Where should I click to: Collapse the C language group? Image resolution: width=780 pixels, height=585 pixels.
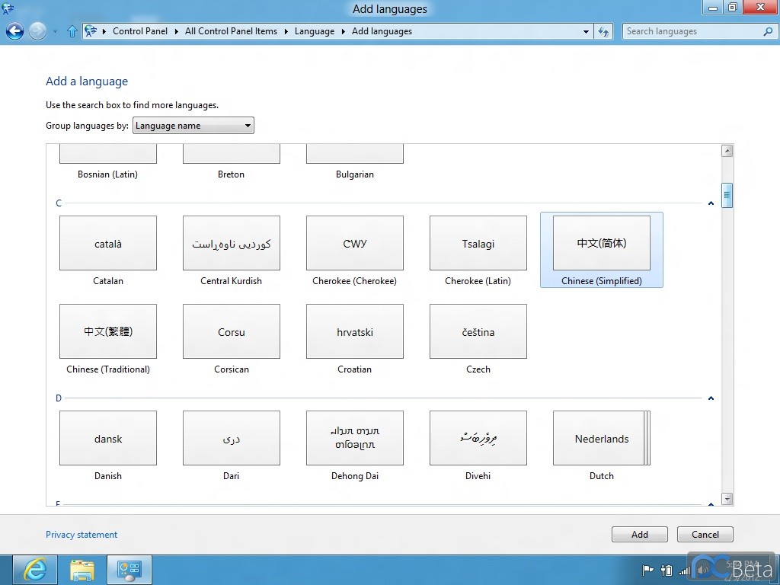pos(711,203)
